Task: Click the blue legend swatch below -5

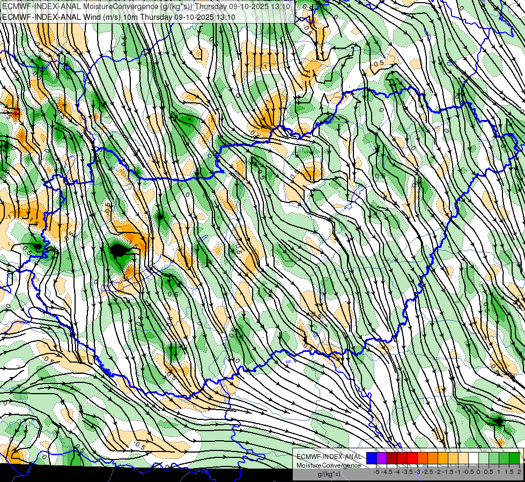Action: pyautogui.click(x=372, y=458)
